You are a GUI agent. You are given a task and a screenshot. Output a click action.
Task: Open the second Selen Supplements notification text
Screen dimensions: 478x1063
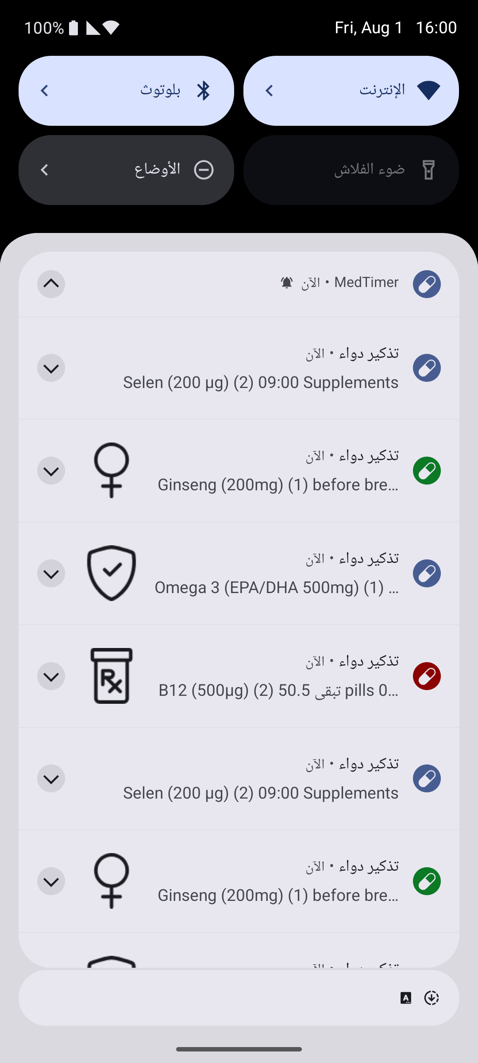click(261, 793)
